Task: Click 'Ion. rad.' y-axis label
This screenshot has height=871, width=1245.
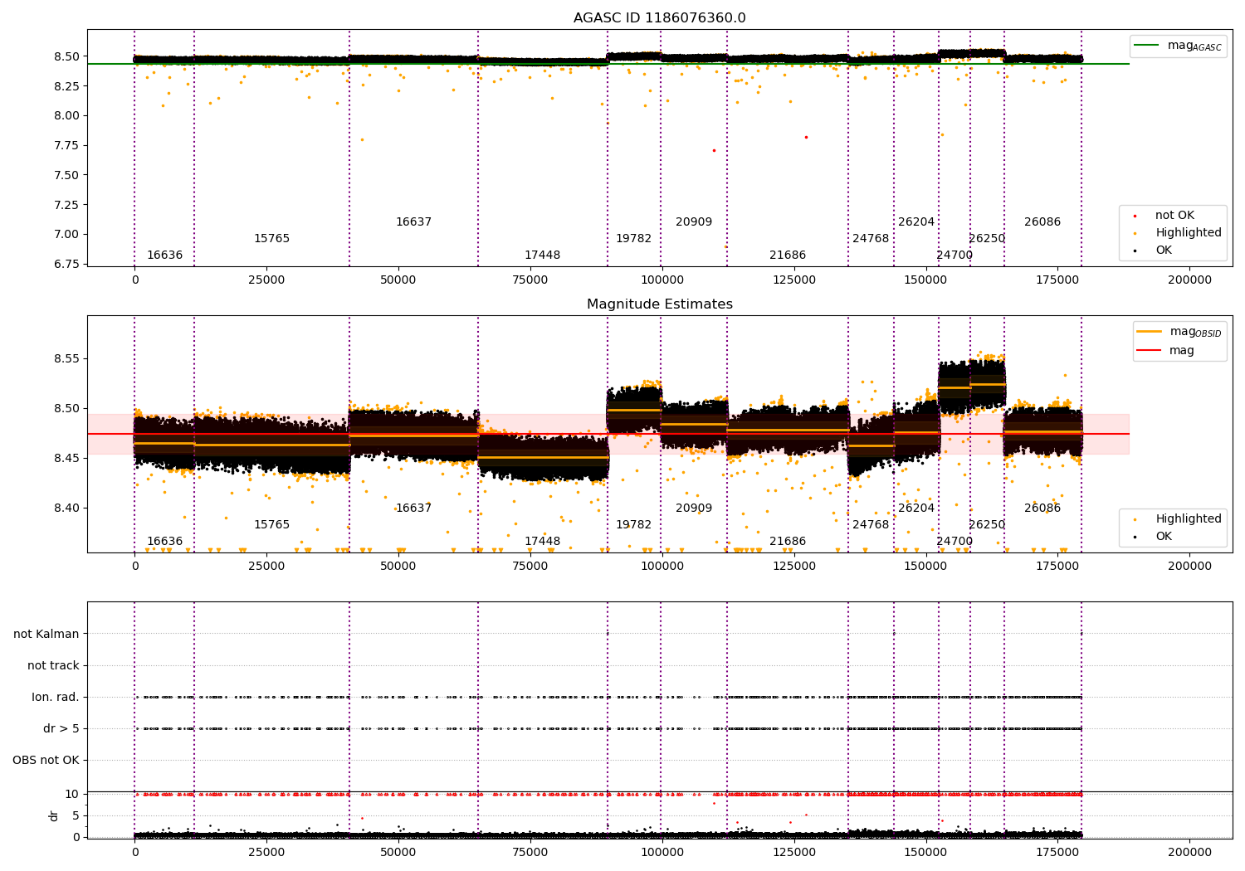Action: (x=56, y=697)
